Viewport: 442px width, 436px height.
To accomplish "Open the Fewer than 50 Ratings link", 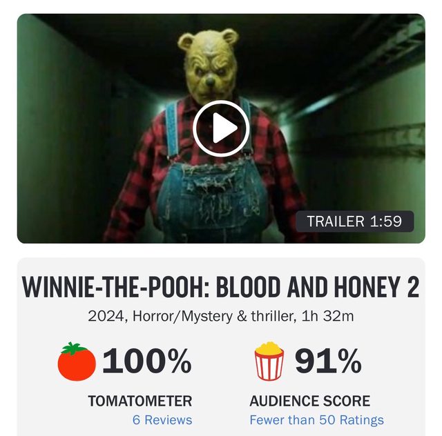I will coord(316,419).
